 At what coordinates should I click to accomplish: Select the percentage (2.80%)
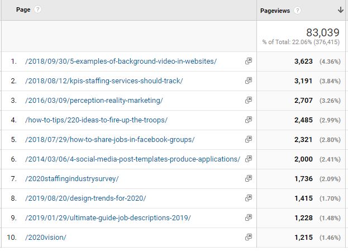[x=330, y=140]
